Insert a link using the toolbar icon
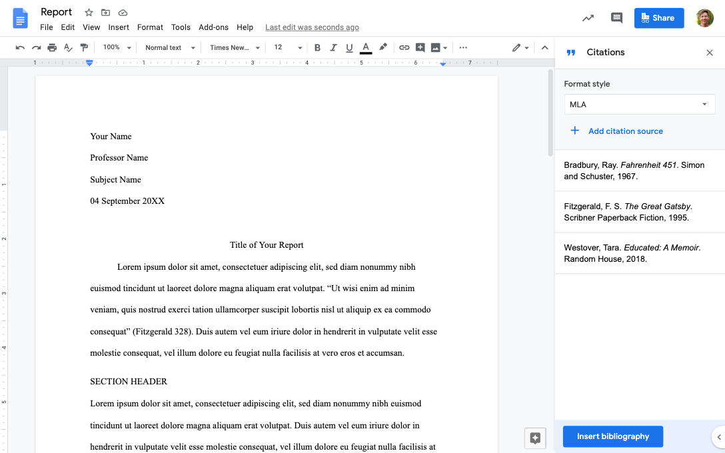This screenshot has width=725, height=453. click(404, 47)
